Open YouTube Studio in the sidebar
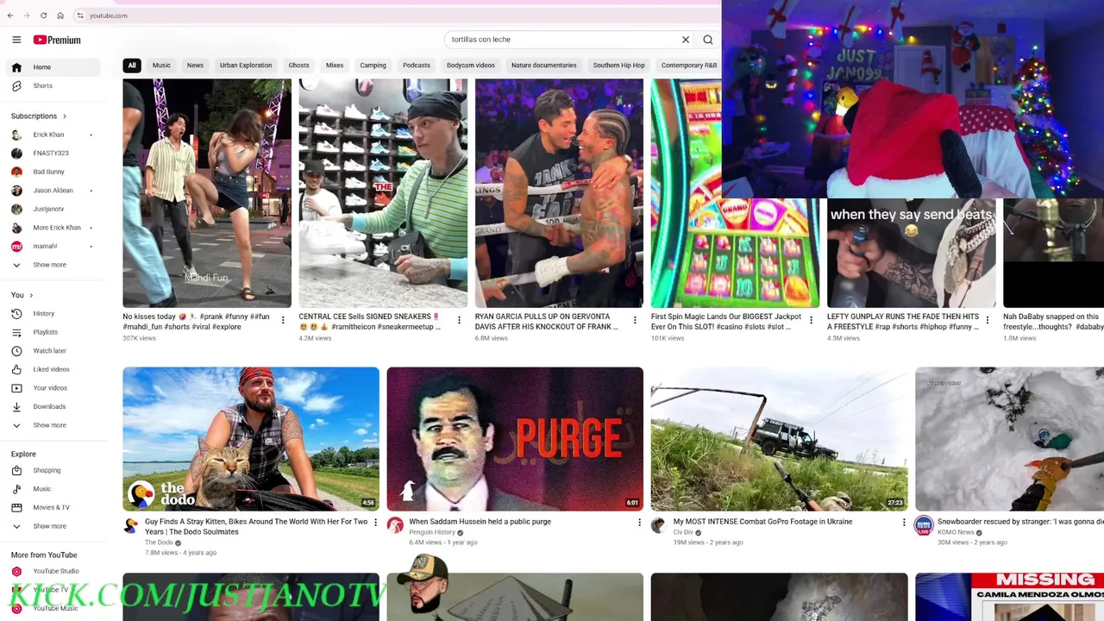Viewport: 1104px width, 621px height. pos(53,571)
